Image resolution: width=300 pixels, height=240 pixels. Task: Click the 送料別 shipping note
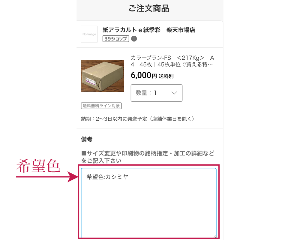click(166, 76)
